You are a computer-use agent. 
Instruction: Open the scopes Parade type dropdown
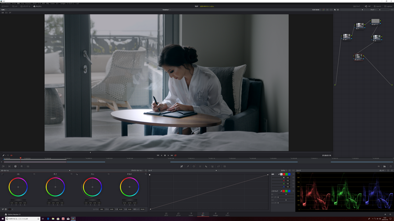click(382, 170)
